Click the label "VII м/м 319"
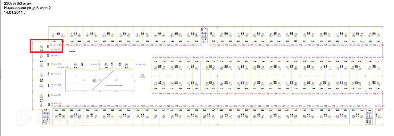Image resolution: width=394 pixels, height=136 pixels. coord(56,74)
